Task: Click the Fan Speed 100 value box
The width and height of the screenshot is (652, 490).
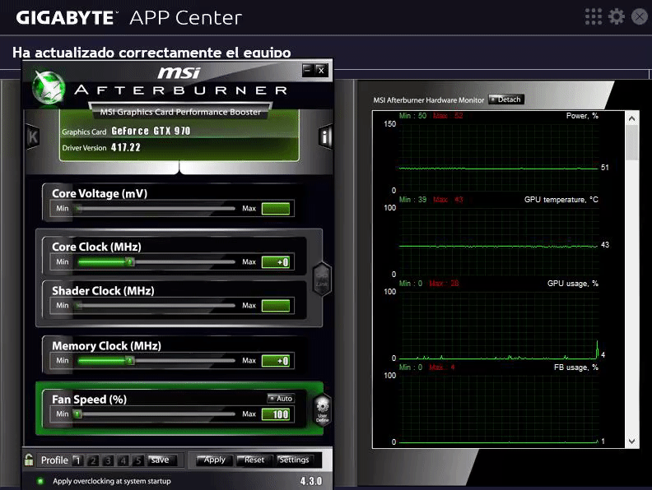Action: pyautogui.click(x=276, y=414)
